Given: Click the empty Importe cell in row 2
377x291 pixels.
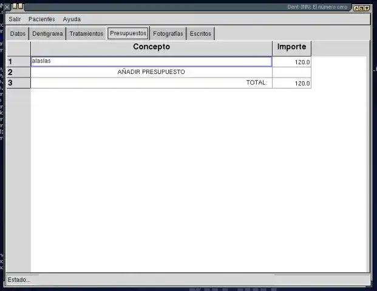Looking at the screenshot, I should point(291,72).
